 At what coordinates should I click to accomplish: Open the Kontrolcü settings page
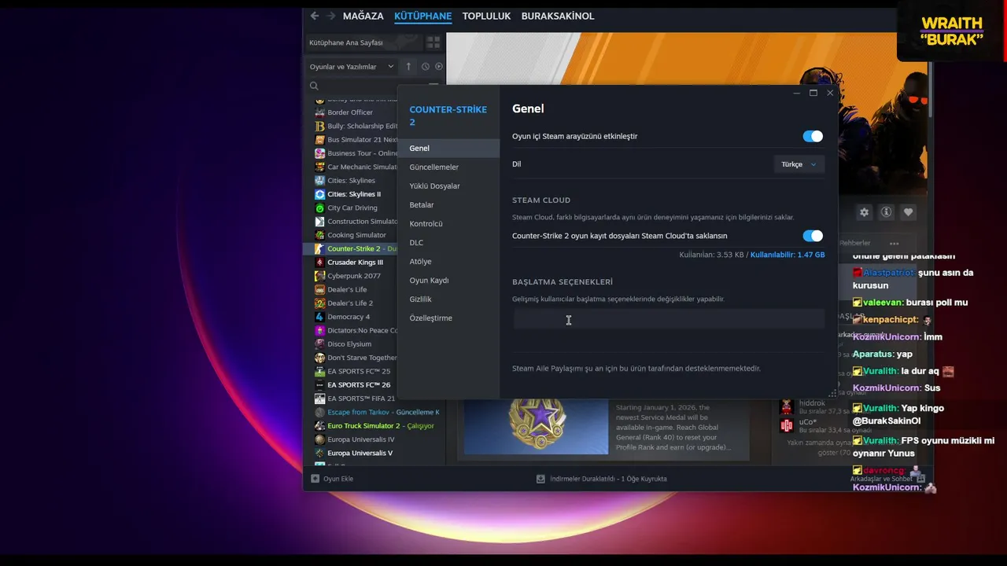tap(448, 224)
